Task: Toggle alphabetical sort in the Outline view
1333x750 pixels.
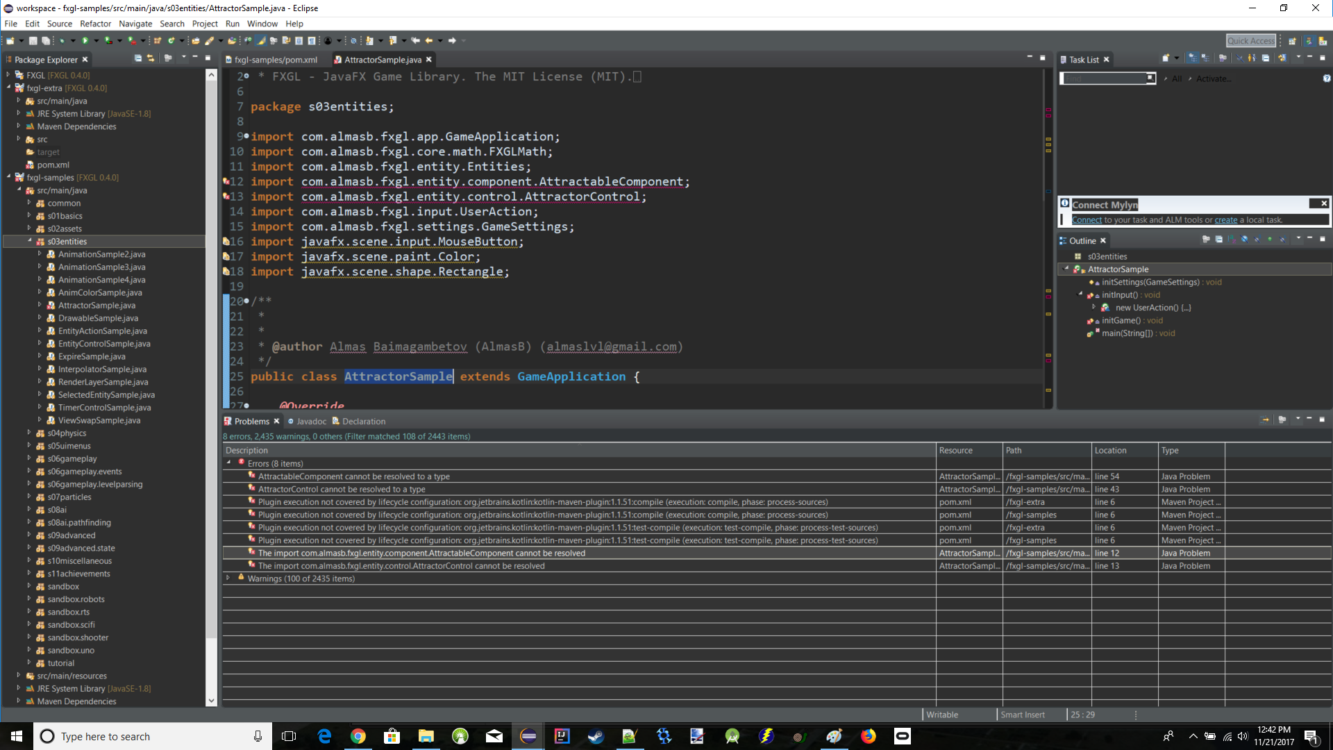Action: [x=1231, y=240]
